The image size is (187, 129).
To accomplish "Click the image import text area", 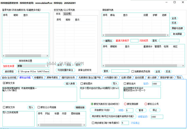I will [x=99, y=92].
